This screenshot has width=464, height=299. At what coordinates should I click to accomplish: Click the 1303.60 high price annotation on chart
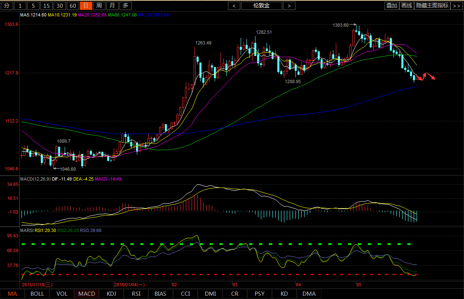[341, 25]
